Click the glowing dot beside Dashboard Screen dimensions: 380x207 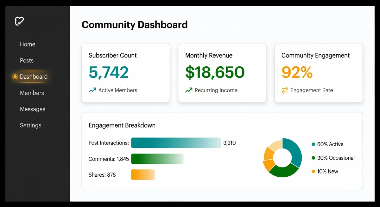click(15, 76)
